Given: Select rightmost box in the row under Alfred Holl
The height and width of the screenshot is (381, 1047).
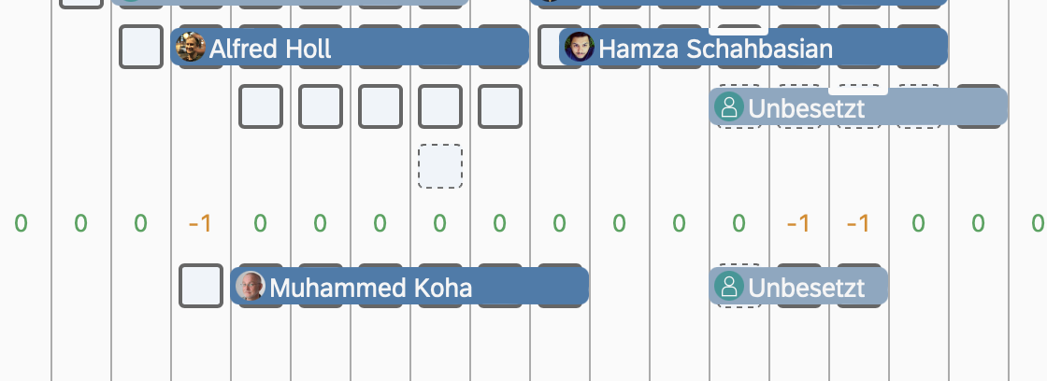Looking at the screenshot, I should tap(500, 106).
